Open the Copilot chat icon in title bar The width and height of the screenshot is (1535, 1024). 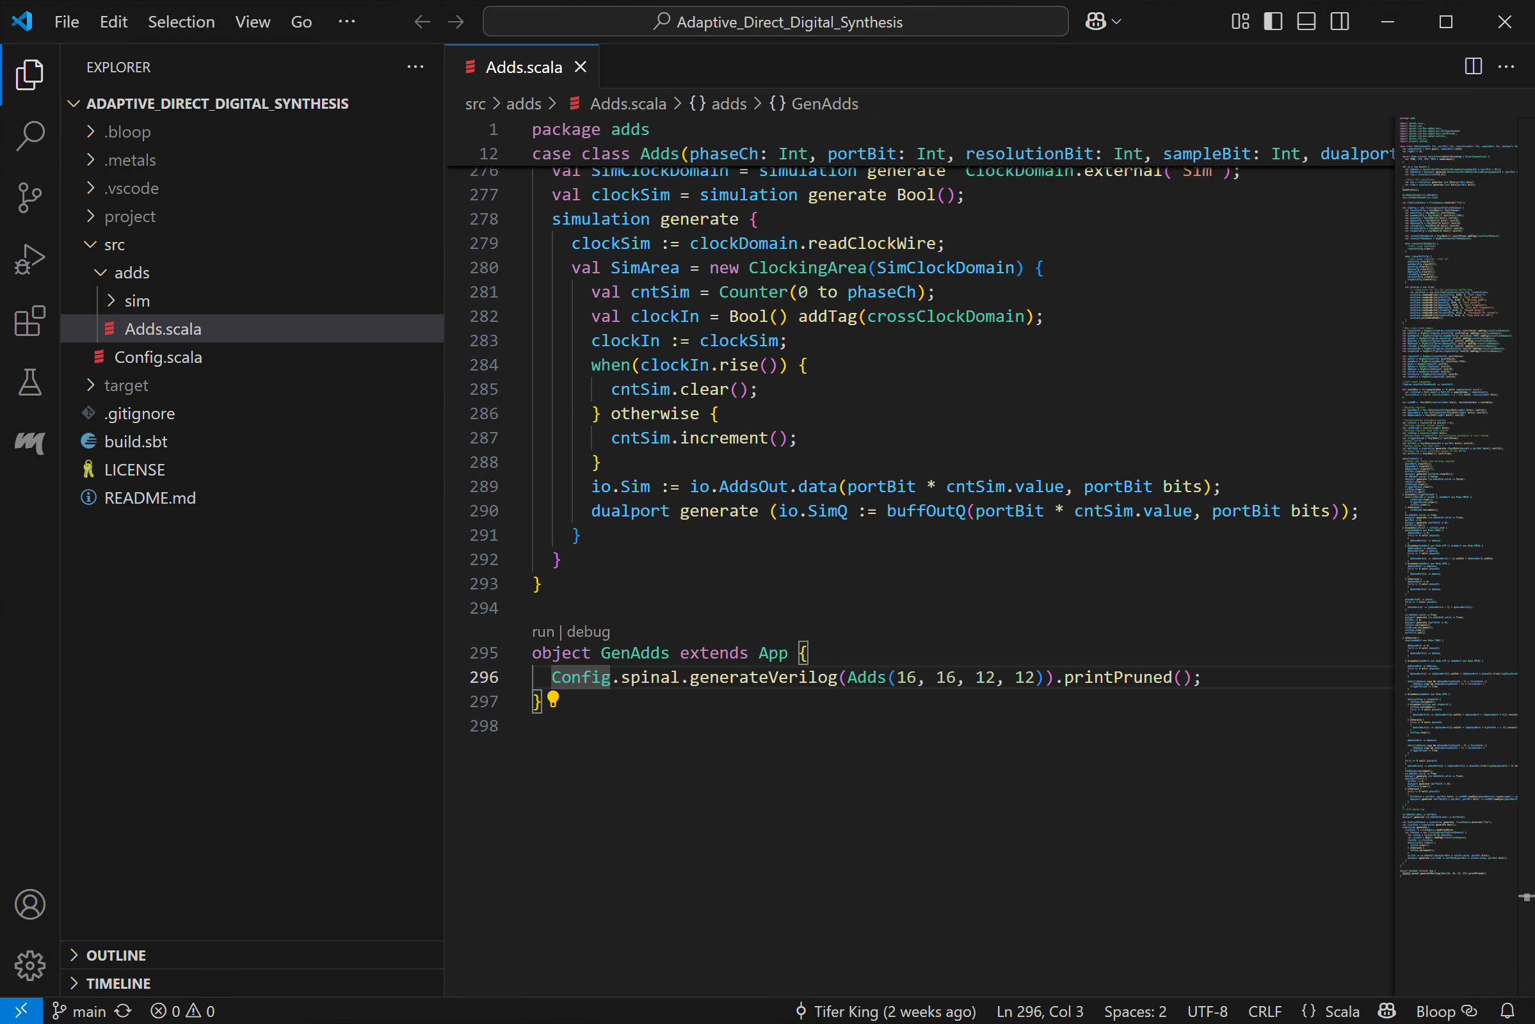click(x=1095, y=22)
